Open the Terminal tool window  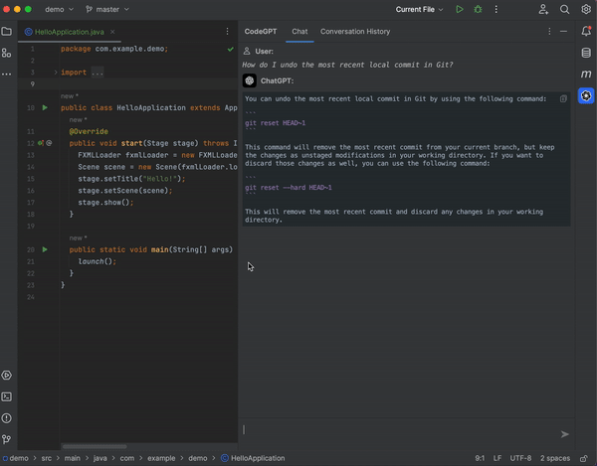point(7,396)
